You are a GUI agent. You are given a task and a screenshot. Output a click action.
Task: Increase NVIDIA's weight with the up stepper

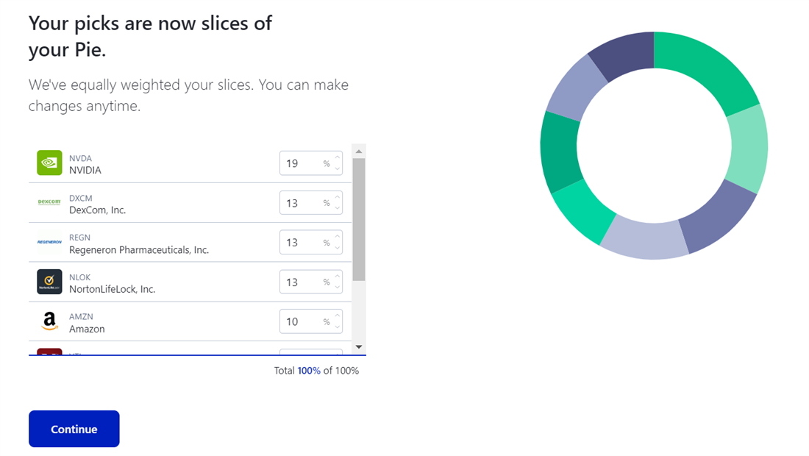coord(337,159)
